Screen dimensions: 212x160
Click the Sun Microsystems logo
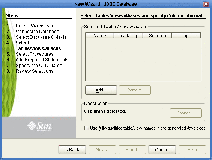39,126
